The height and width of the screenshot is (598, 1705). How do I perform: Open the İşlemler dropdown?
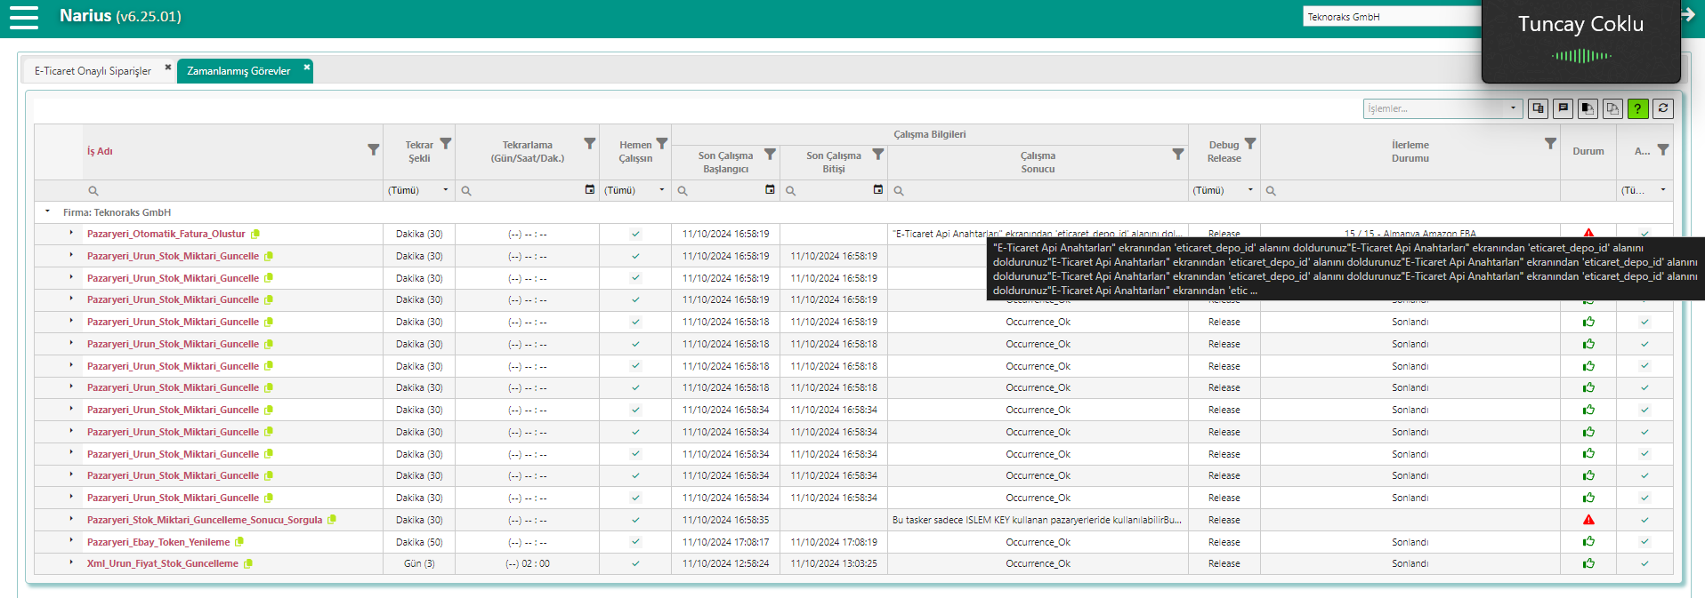1442,108
